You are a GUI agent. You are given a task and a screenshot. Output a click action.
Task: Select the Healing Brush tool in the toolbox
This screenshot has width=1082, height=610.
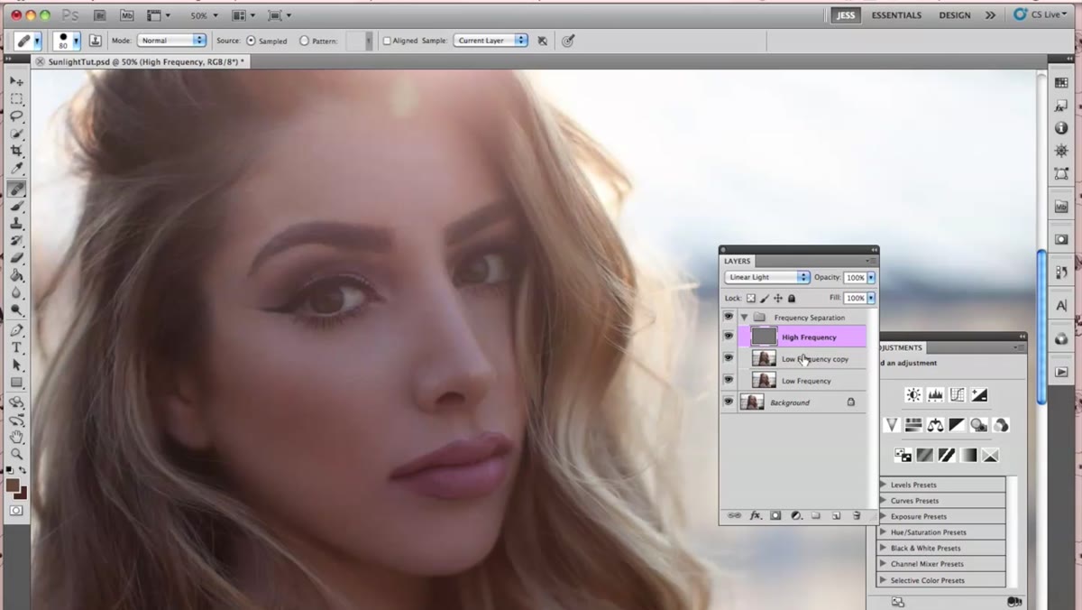coord(17,189)
